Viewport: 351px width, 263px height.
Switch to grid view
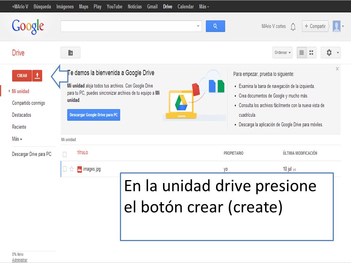311,53
